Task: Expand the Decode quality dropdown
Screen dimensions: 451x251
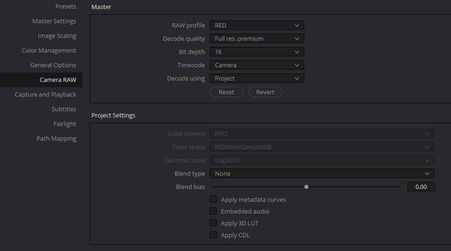Action: (257, 39)
